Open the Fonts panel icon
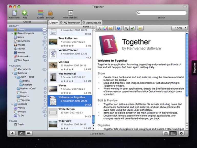The height and width of the screenshot is (148, 197). coord(99,28)
